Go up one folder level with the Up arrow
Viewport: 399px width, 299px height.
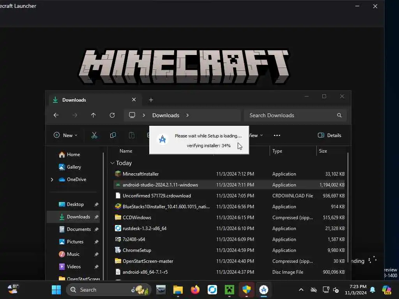[x=94, y=115]
